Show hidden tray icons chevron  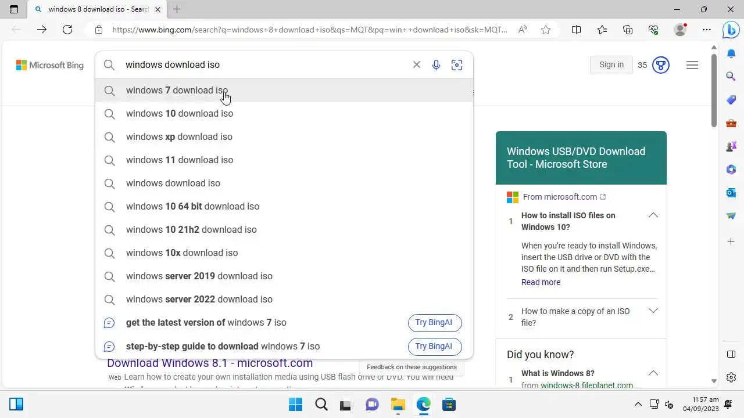click(x=638, y=404)
